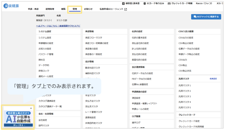Open 汎用マスタ５

pyautogui.click(x=185, y=108)
